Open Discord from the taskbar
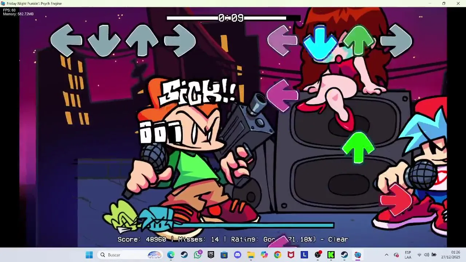This screenshot has width=466, height=262. point(238,255)
